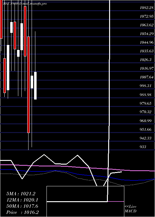Click the 1035.63 price axis label
The width and height of the screenshot is (155, 217).
147,51
